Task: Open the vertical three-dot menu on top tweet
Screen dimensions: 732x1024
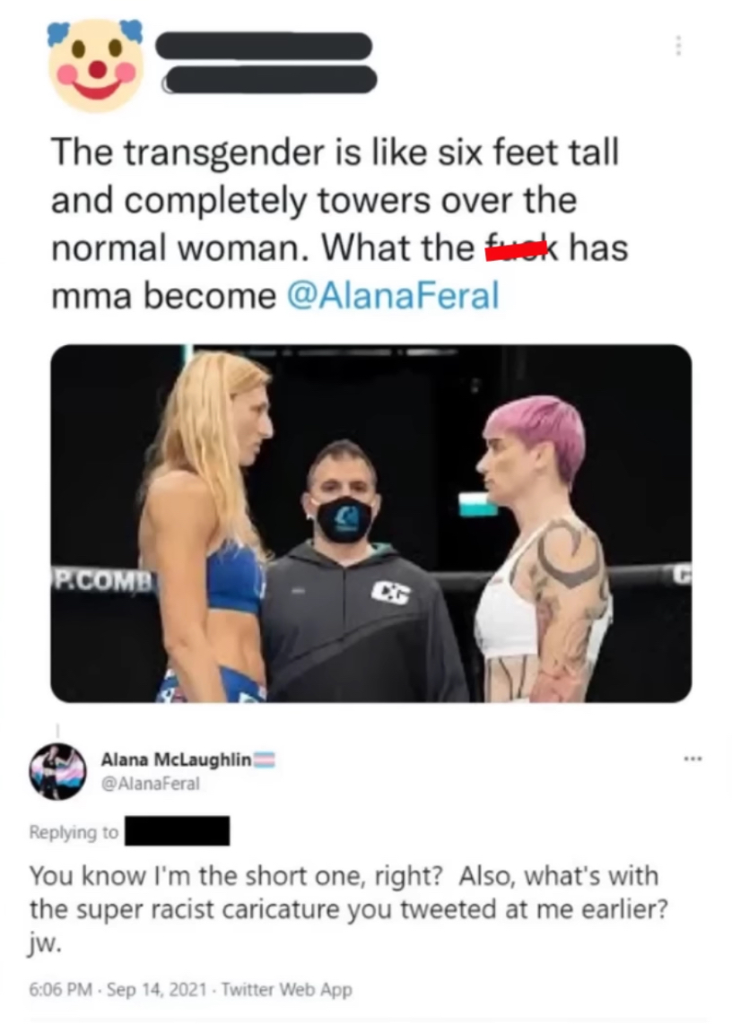Action: click(x=678, y=46)
